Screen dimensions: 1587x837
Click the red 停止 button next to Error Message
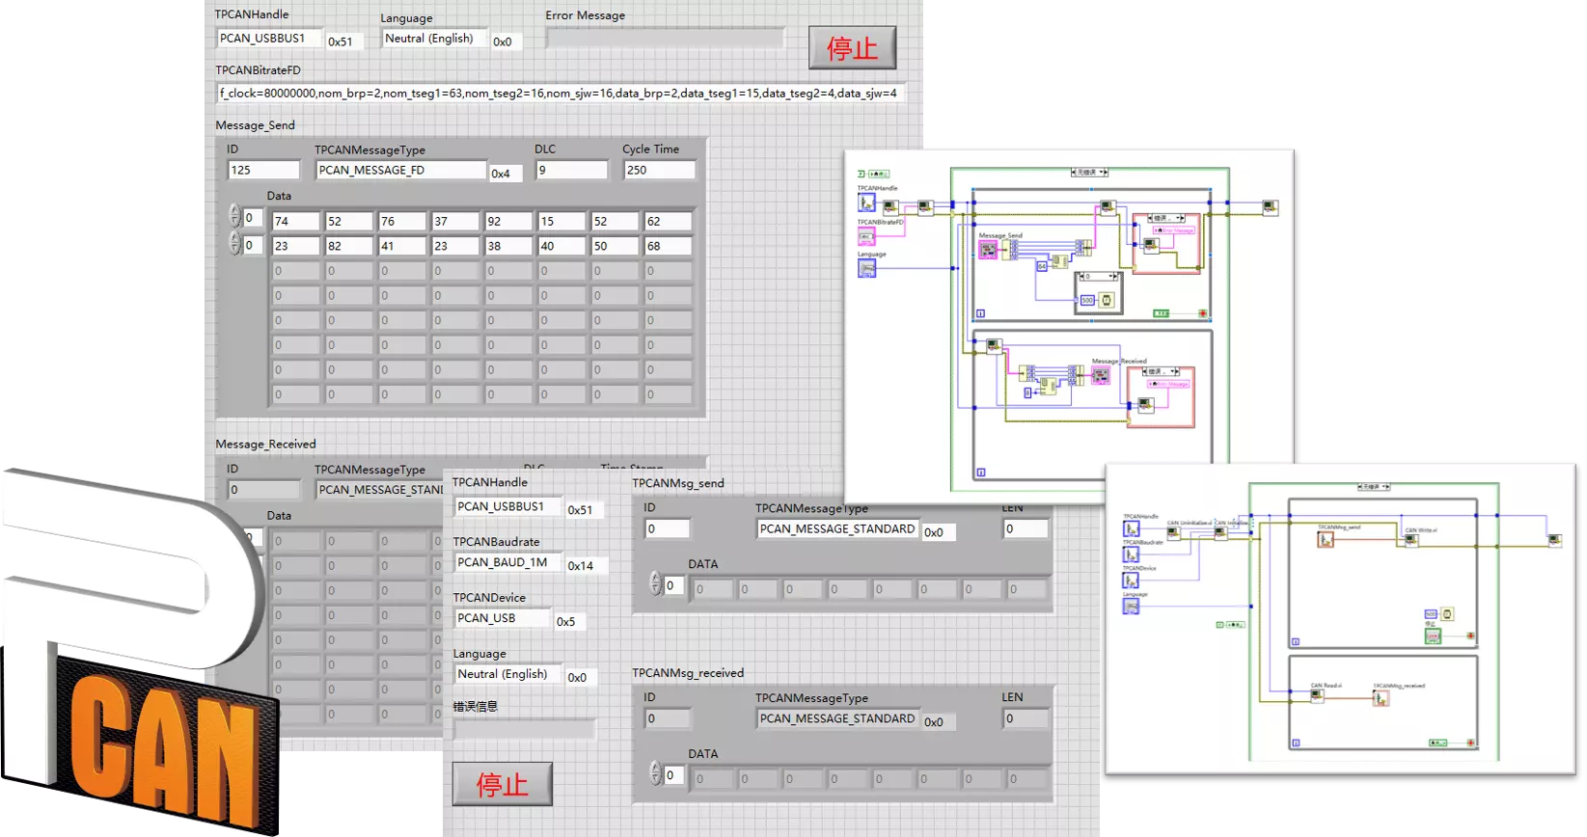(853, 47)
